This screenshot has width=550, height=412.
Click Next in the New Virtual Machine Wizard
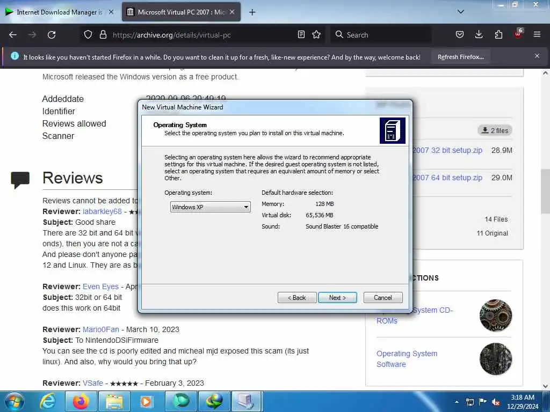tap(337, 297)
